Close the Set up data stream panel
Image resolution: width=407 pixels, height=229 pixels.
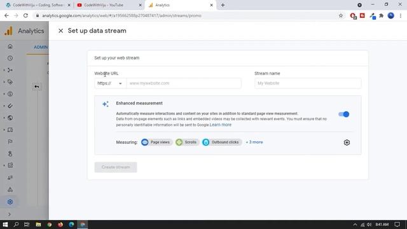click(61, 31)
